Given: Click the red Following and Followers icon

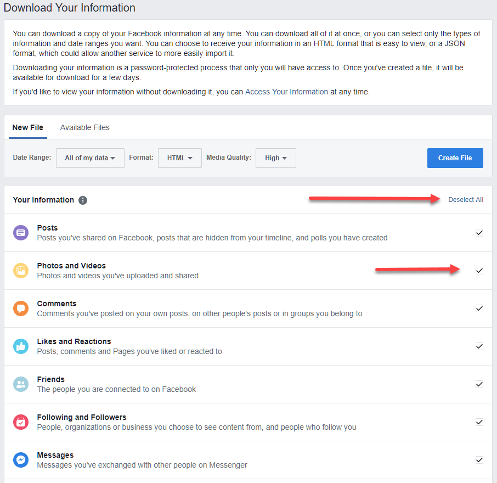Looking at the screenshot, I should [21, 422].
